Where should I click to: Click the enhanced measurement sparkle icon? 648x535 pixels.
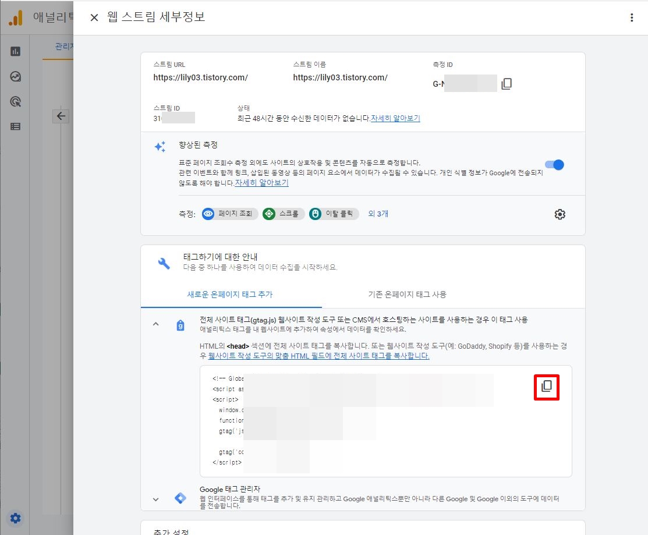click(x=160, y=146)
